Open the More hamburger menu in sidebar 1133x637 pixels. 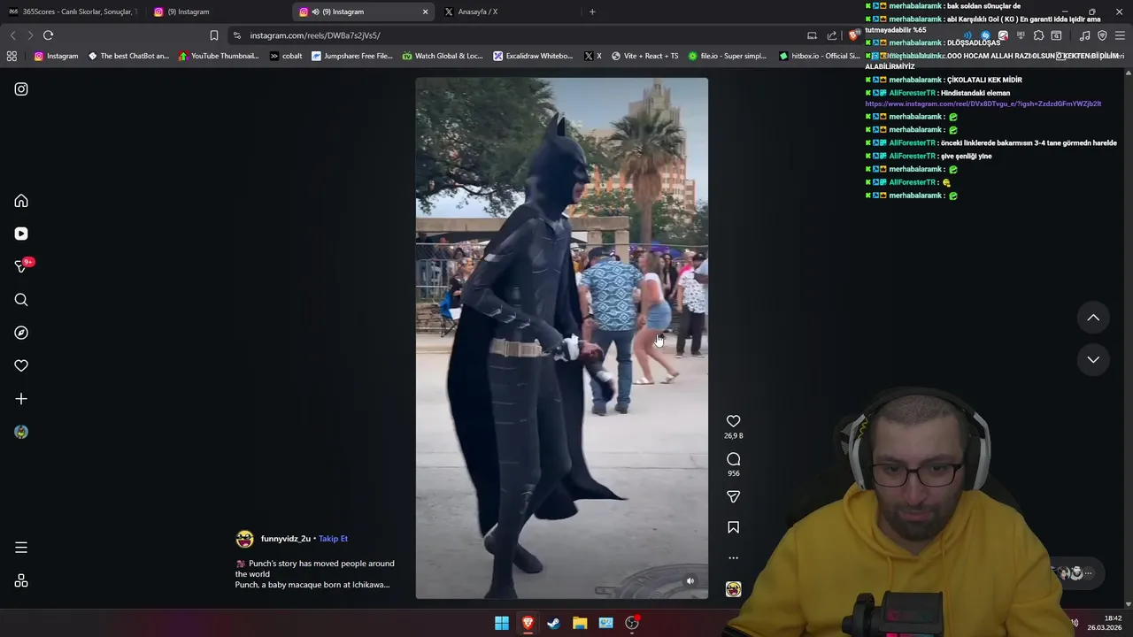coord(21,548)
